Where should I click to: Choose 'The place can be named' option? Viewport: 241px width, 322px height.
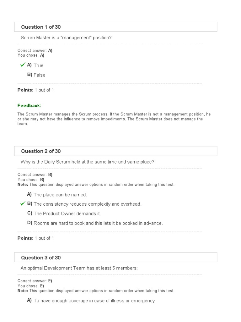click(60, 195)
